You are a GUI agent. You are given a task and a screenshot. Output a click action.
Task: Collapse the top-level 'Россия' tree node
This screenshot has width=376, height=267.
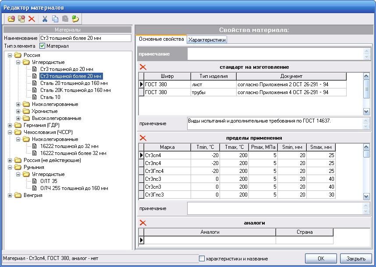10,55
